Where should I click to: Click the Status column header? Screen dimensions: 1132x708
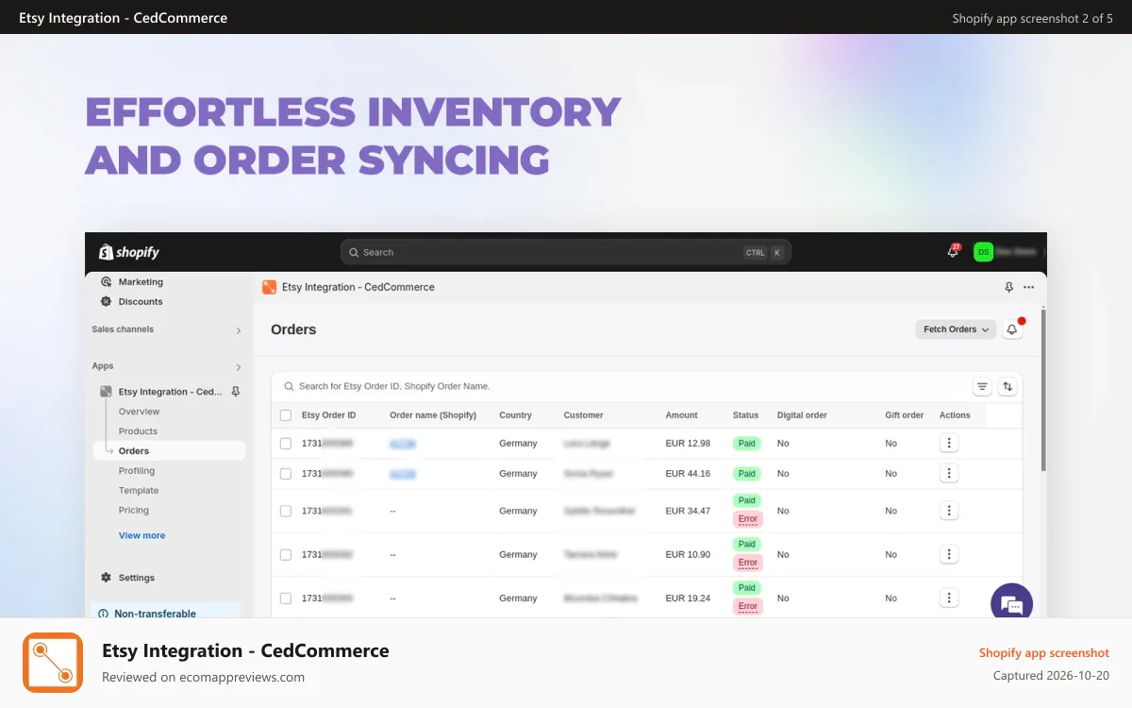(x=745, y=415)
